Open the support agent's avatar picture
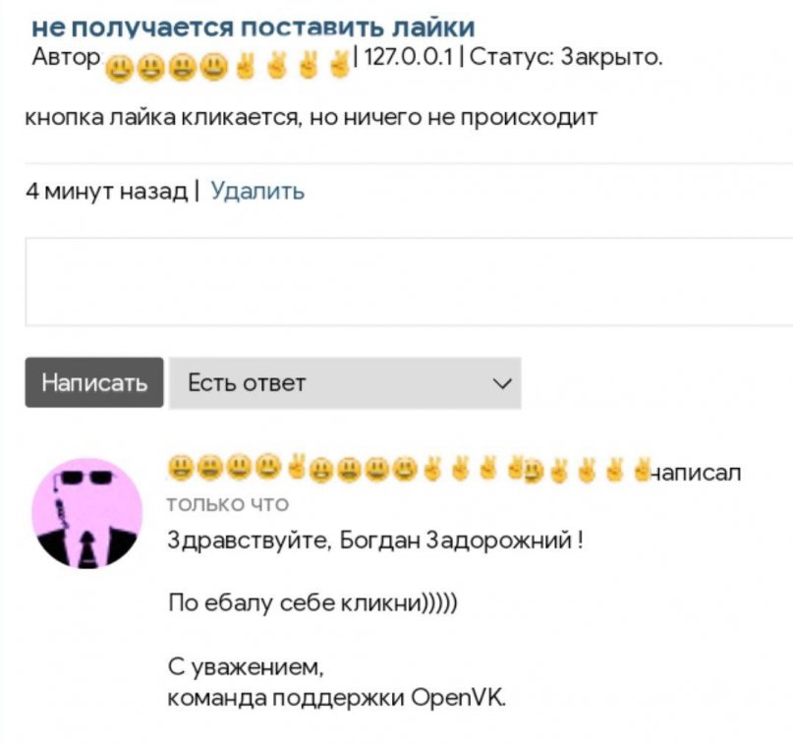 point(87,513)
